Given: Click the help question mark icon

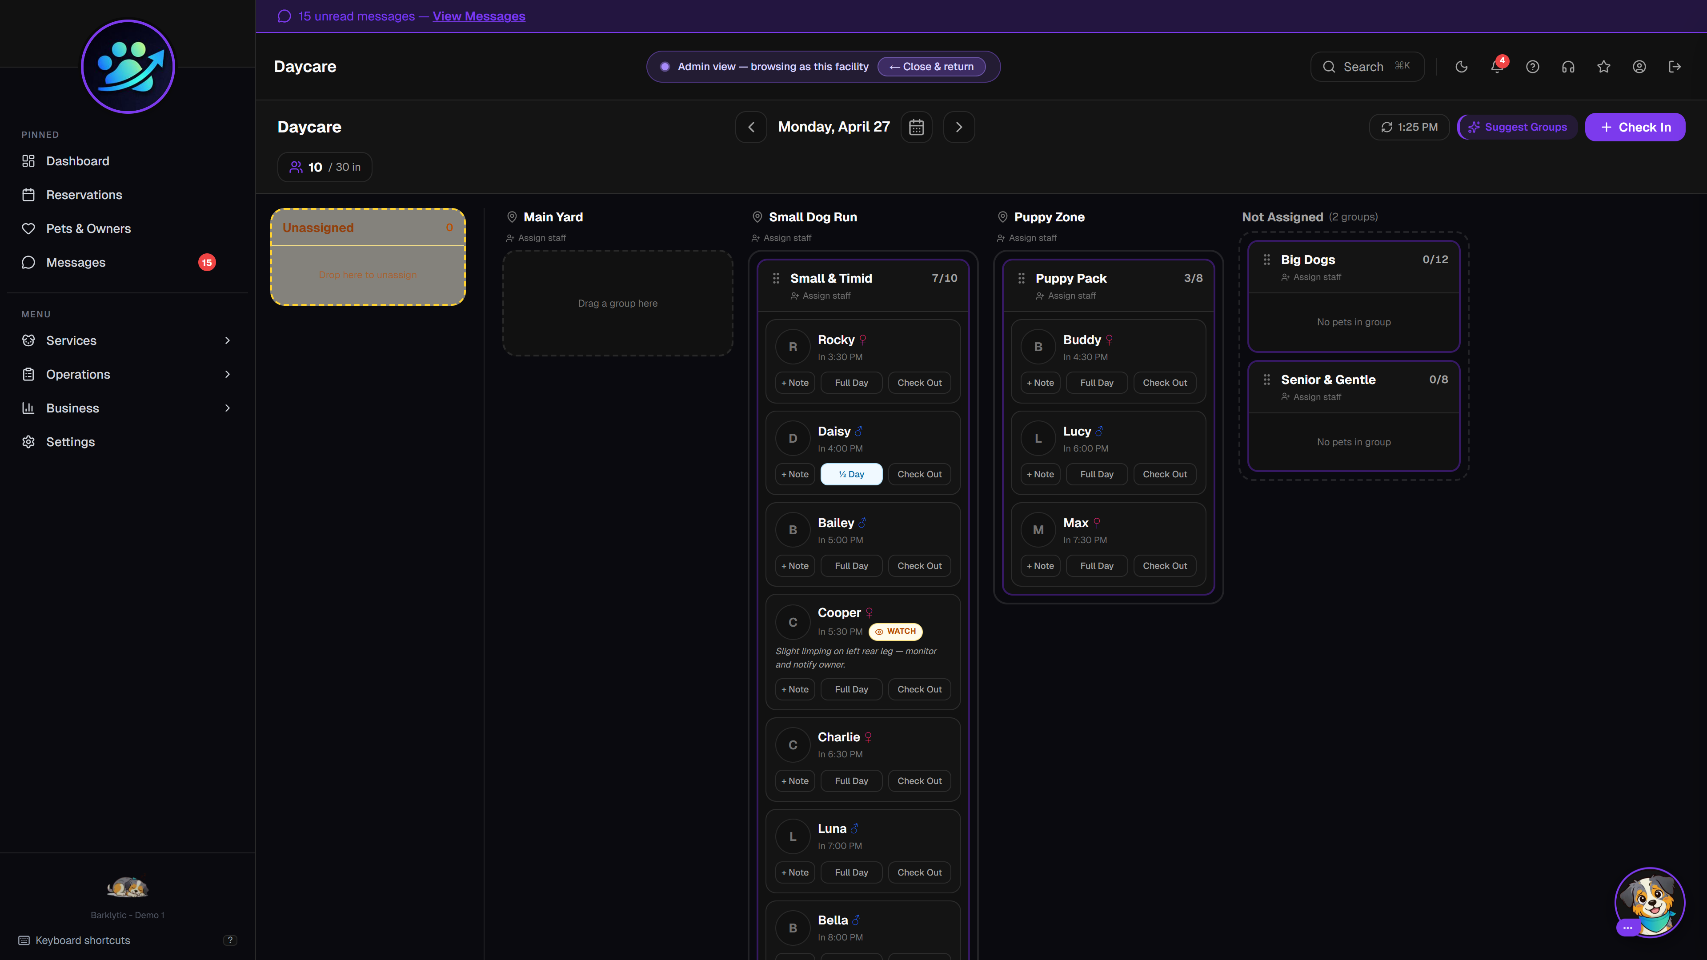Looking at the screenshot, I should (x=1532, y=67).
